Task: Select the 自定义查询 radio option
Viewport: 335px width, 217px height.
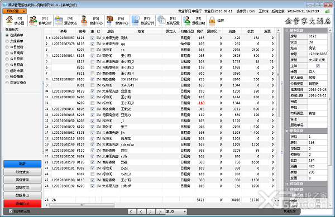Action: coord(7,83)
